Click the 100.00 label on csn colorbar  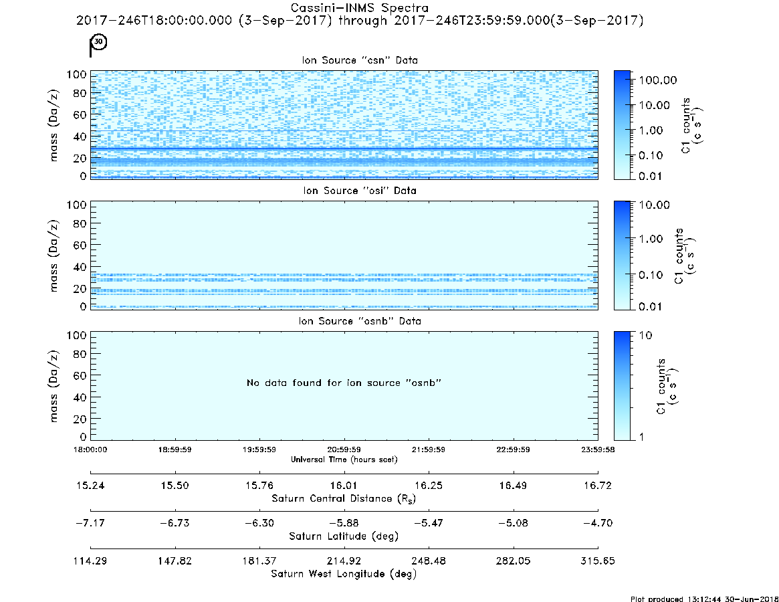point(658,80)
